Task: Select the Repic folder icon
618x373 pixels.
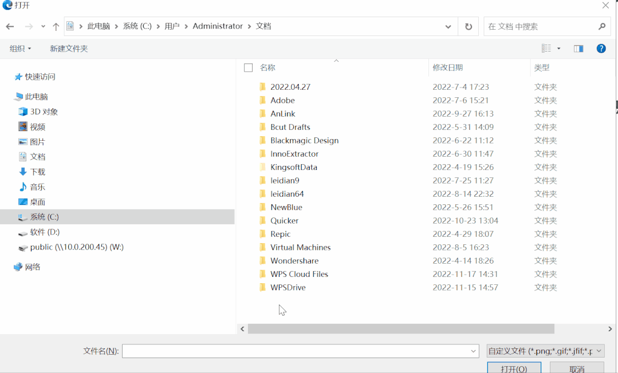Action: pyautogui.click(x=263, y=234)
